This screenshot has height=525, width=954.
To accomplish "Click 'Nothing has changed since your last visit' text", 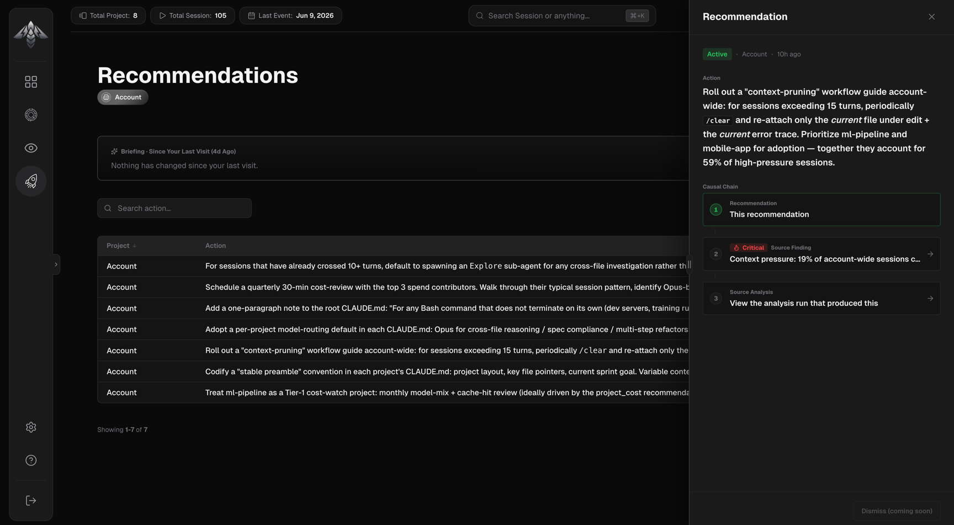I will tap(184, 166).
